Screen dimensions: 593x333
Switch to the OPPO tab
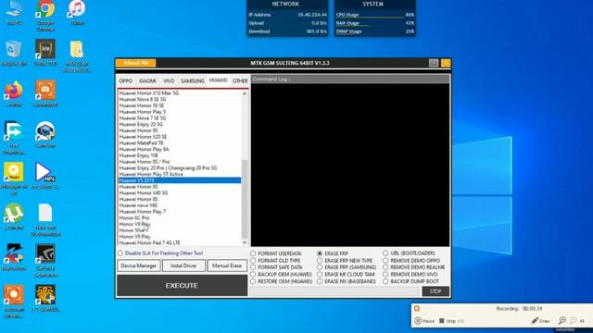(126, 80)
